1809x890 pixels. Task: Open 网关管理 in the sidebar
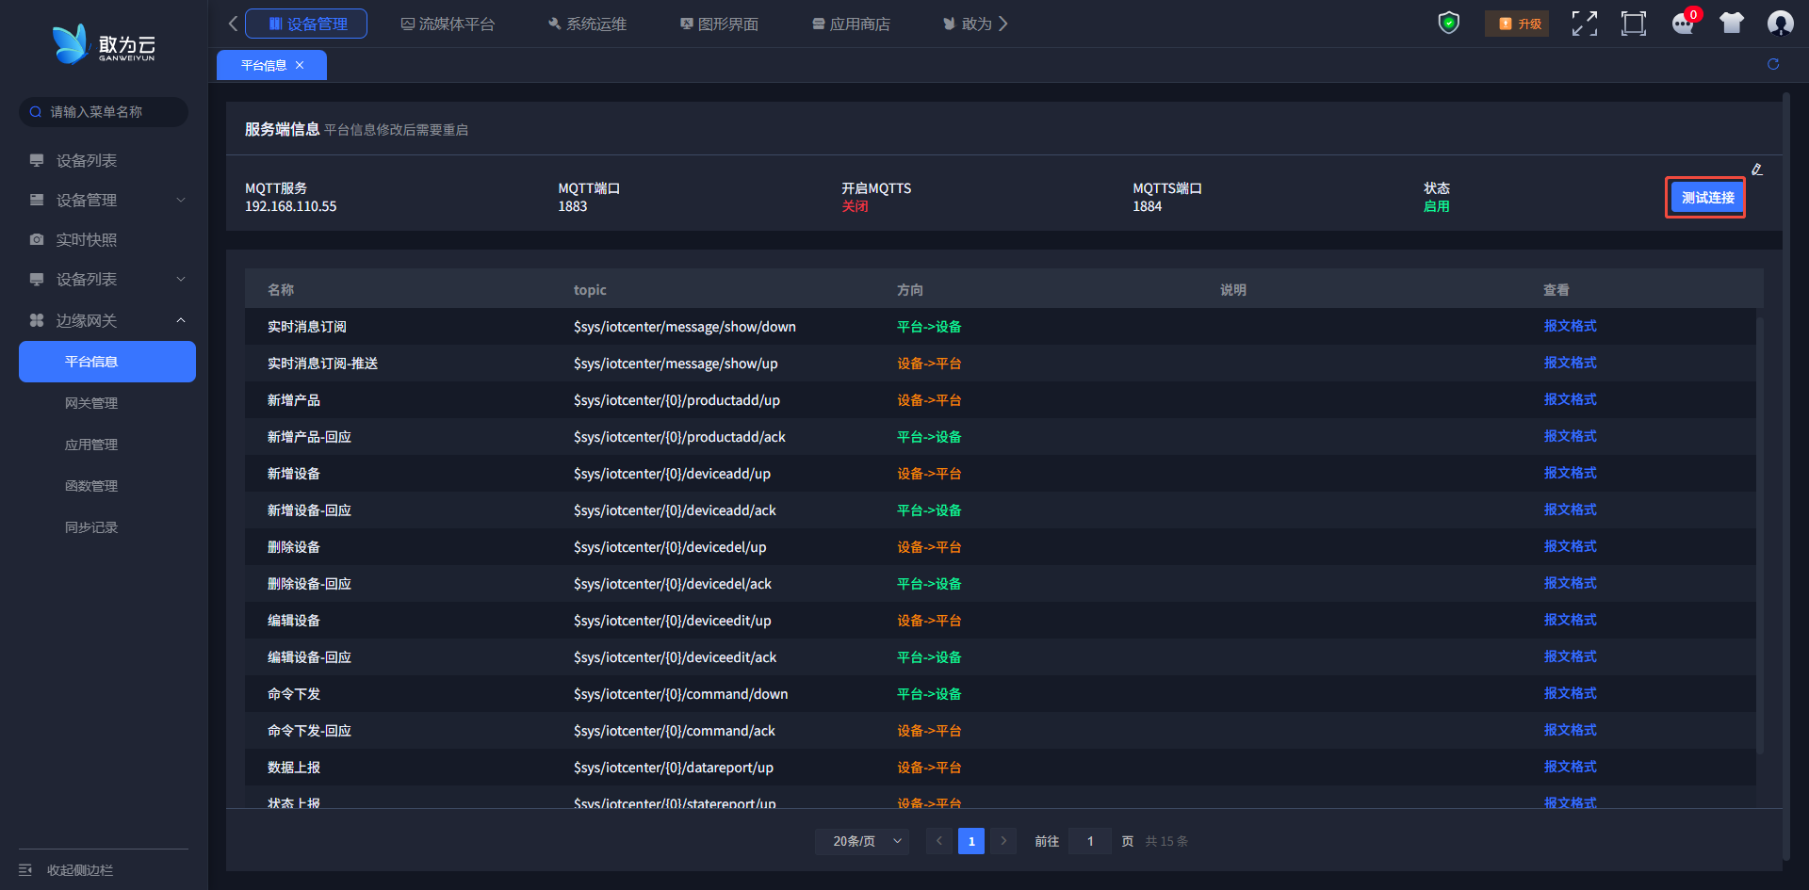(x=91, y=403)
